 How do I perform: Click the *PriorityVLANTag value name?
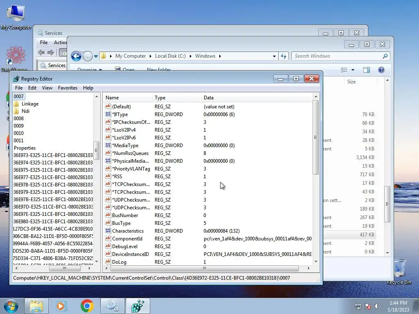point(131,169)
